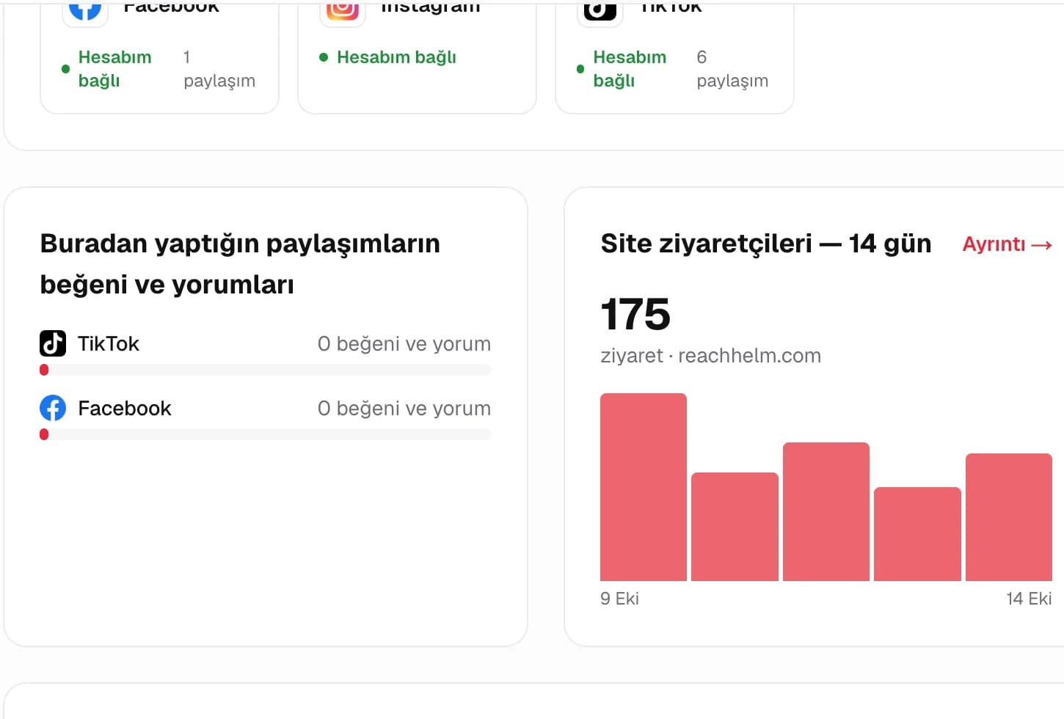Select the last bar above 14 Eki
Screen dimensions: 1064x719
[1009, 517]
